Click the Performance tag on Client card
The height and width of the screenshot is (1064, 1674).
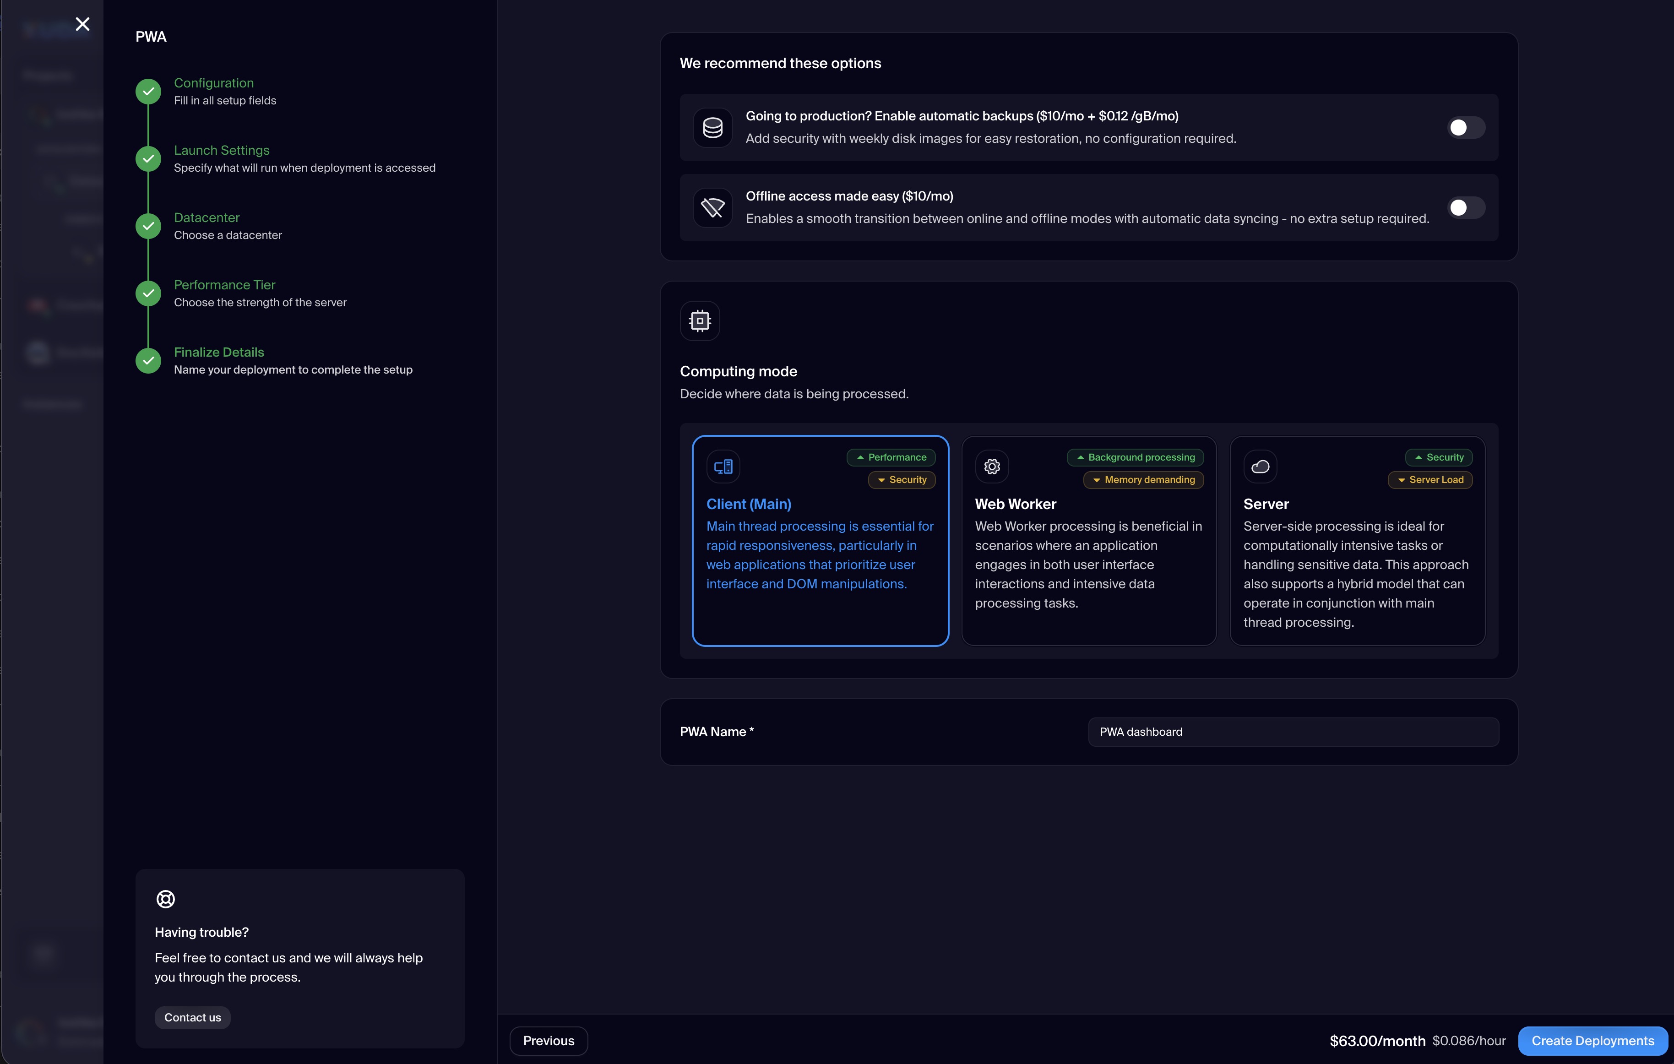click(x=891, y=457)
